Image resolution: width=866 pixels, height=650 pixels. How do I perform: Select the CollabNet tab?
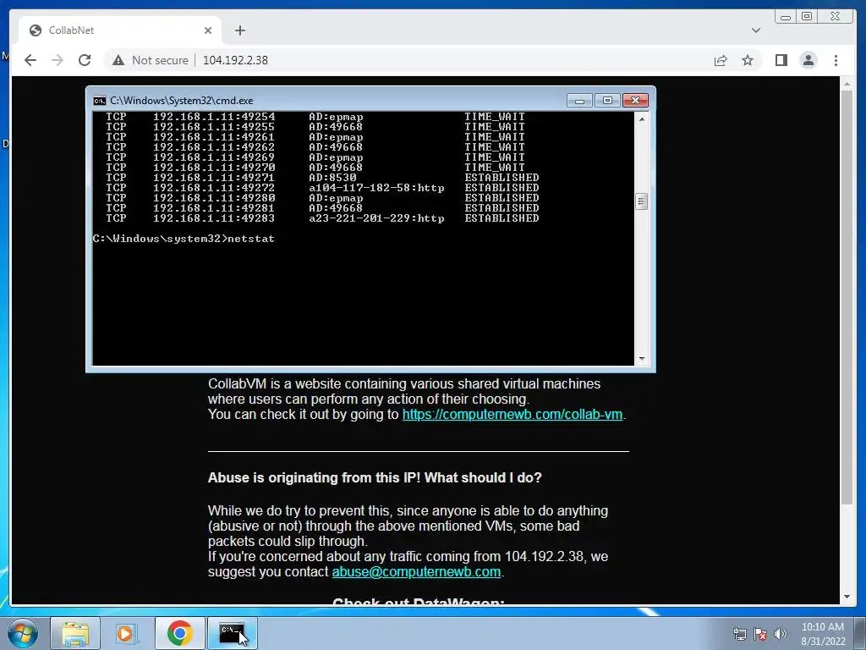coord(120,30)
